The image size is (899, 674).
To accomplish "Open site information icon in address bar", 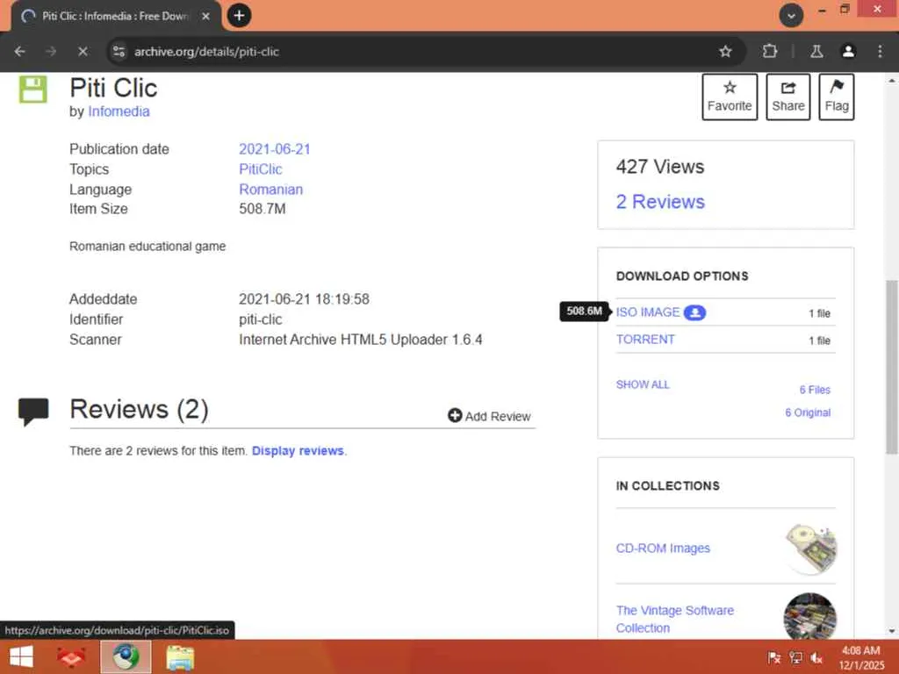I will 119,52.
